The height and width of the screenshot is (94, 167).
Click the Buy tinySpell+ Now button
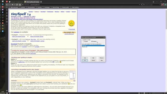click(69, 32)
